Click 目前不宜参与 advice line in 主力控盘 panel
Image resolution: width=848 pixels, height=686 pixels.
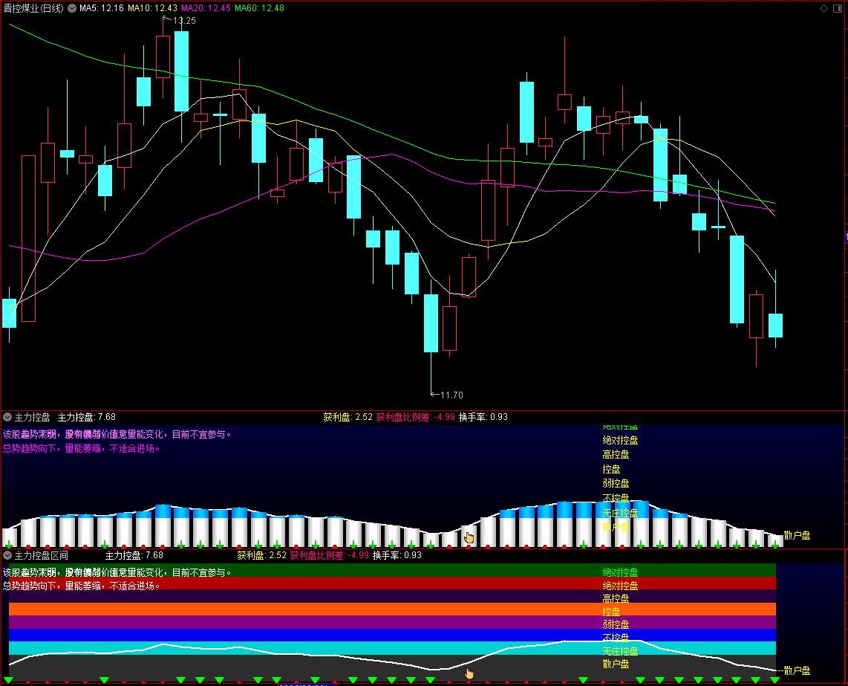pyautogui.click(x=117, y=434)
